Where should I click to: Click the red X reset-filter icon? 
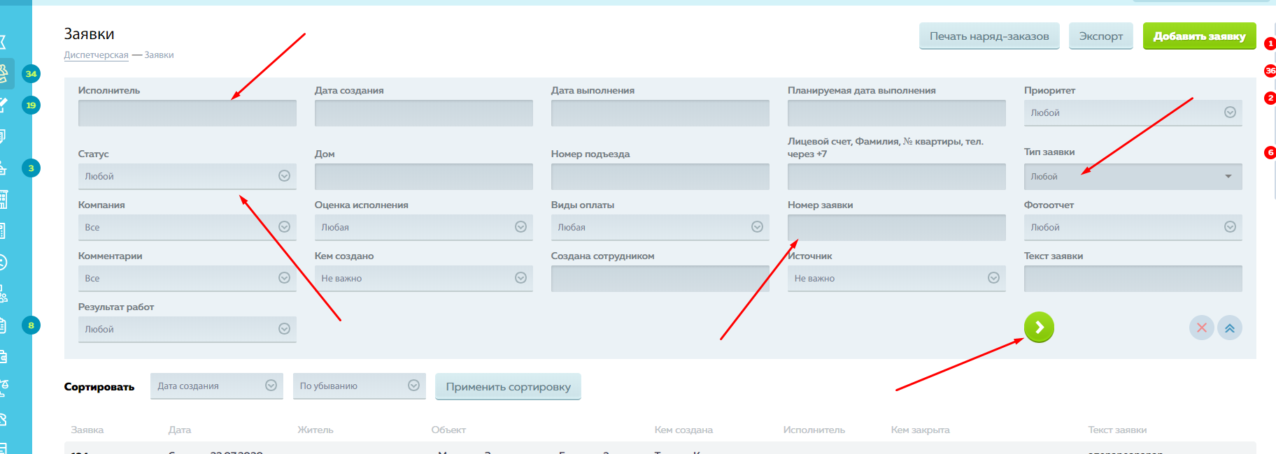click(1201, 328)
